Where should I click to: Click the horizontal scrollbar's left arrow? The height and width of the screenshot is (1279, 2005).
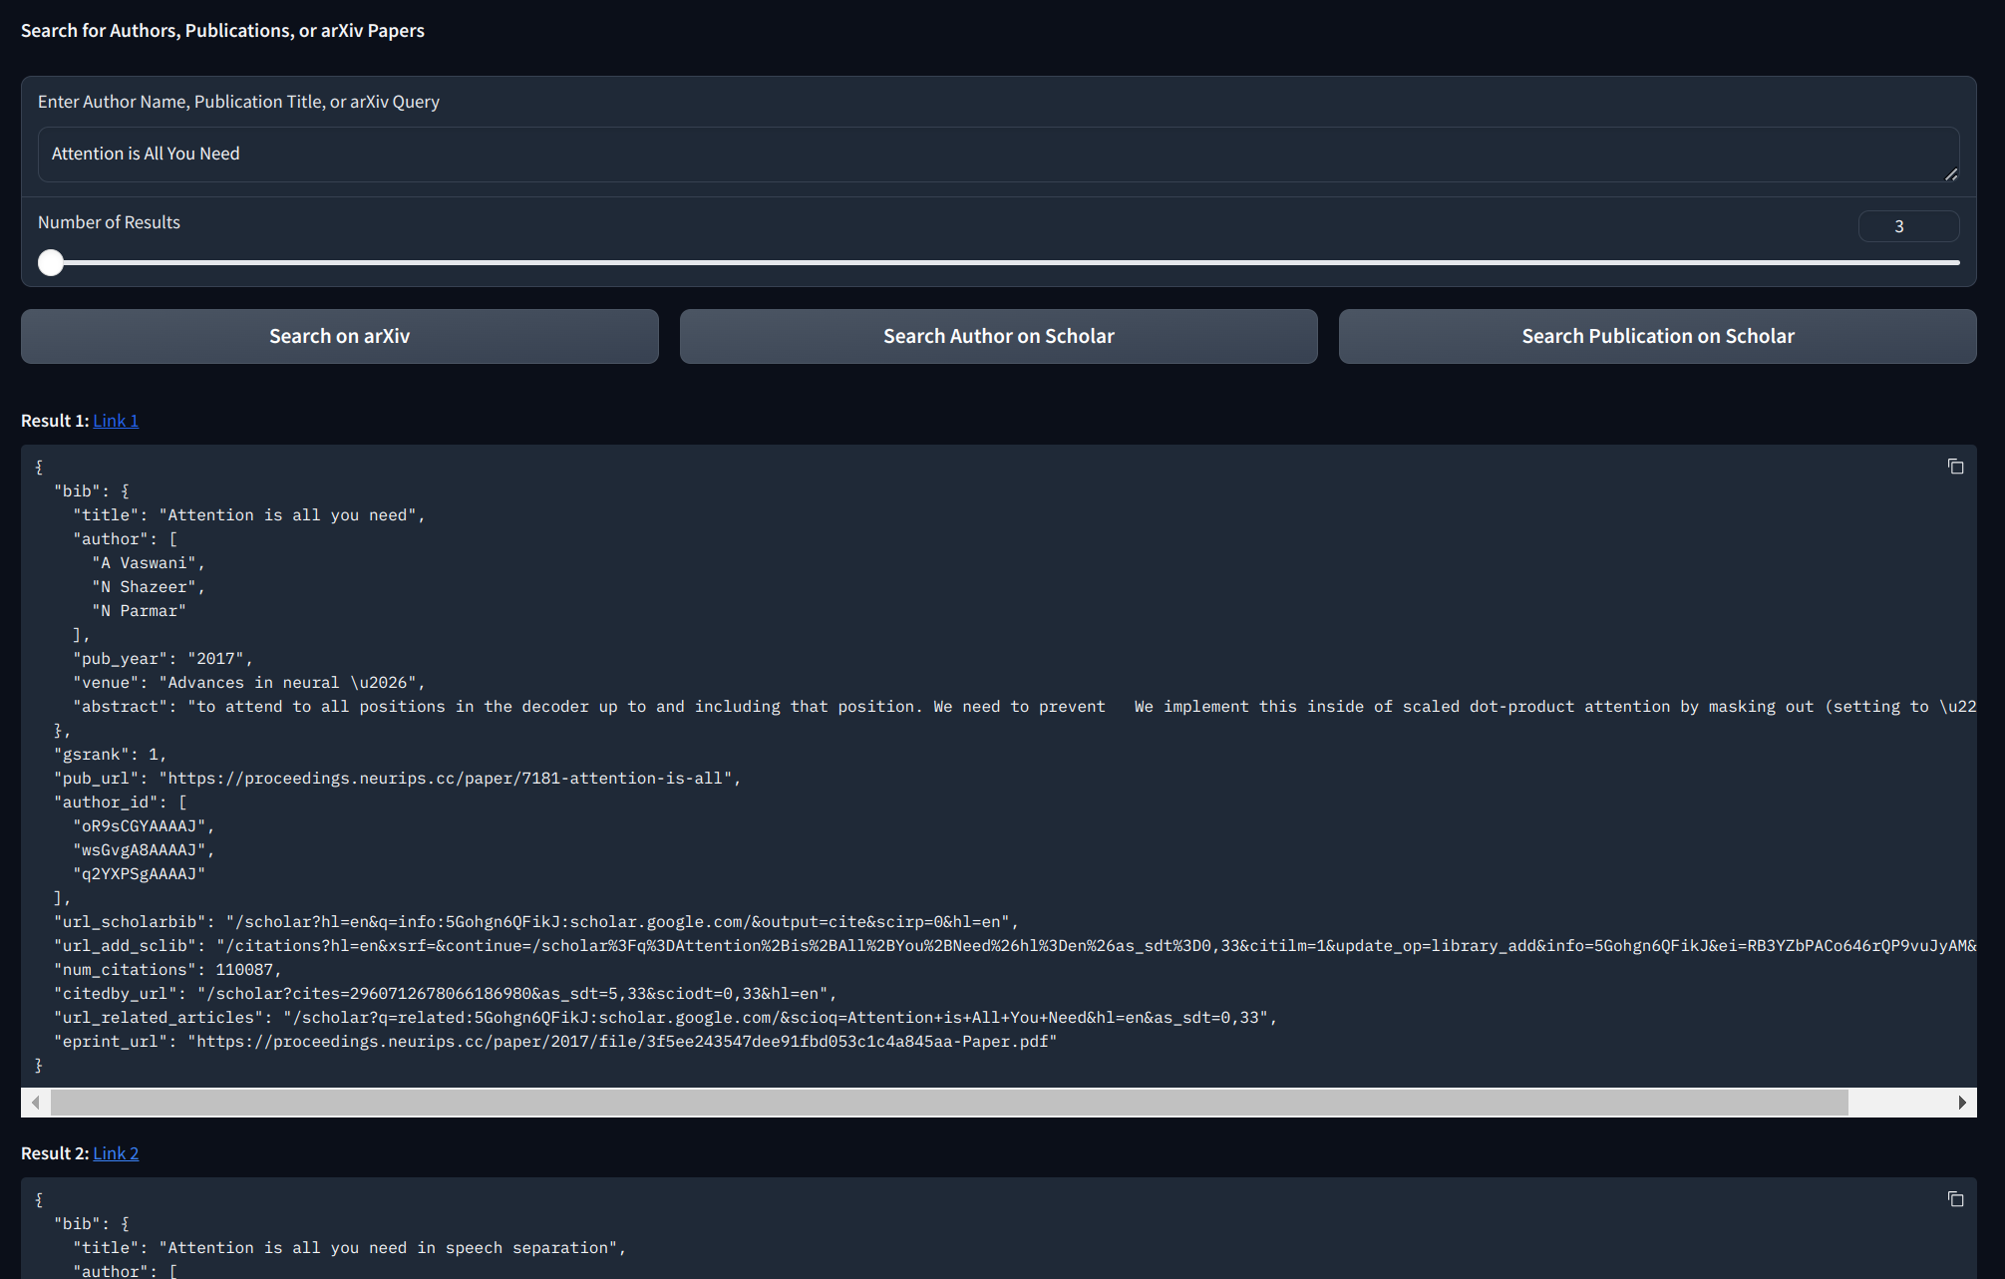36,1103
